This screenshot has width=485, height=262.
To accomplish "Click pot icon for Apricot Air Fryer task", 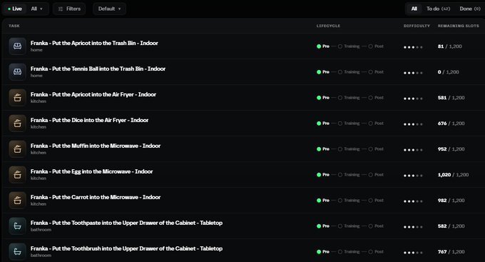I will coord(17,98).
